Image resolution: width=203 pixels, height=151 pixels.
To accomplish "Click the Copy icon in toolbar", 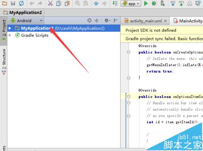I will (x=58, y=3).
